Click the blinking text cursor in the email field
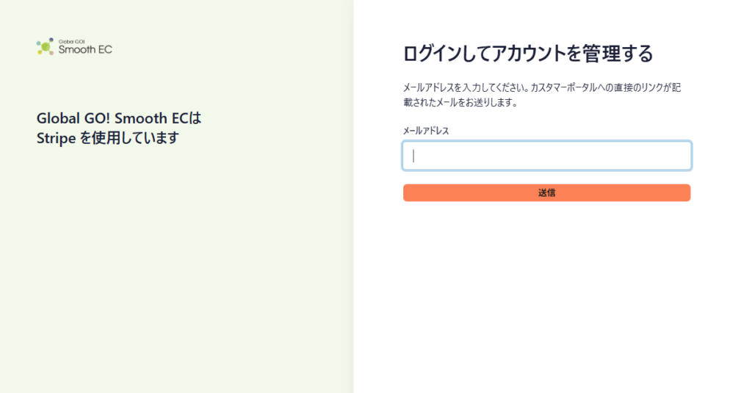This screenshot has width=752, height=393. click(413, 156)
